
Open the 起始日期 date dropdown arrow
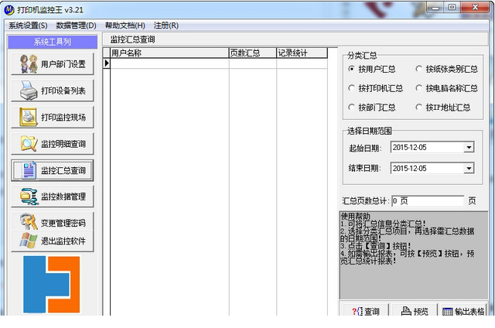[469, 148]
